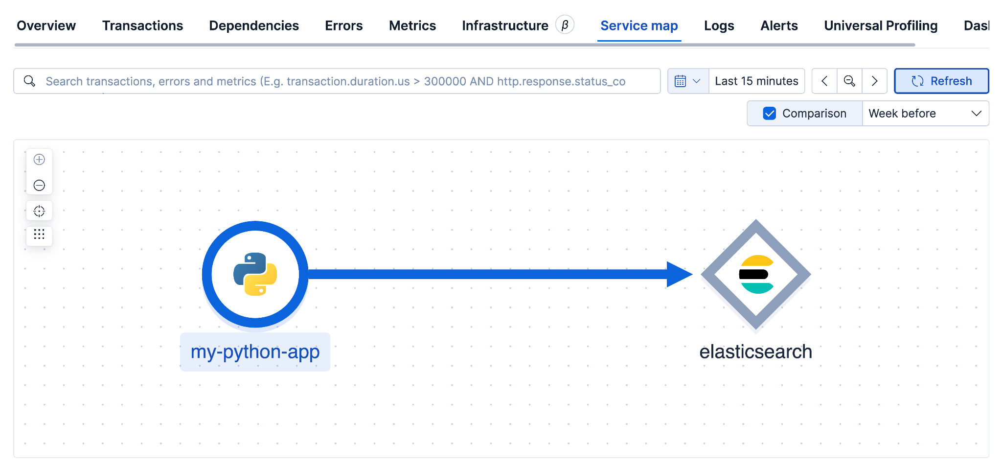The width and height of the screenshot is (1002, 470).
Task: Open the Logs tab
Action: pos(719,25)
